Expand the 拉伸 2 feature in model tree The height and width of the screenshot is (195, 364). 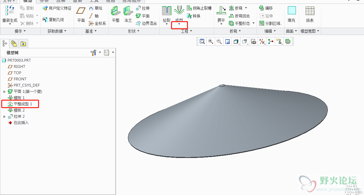click(4, 117)
